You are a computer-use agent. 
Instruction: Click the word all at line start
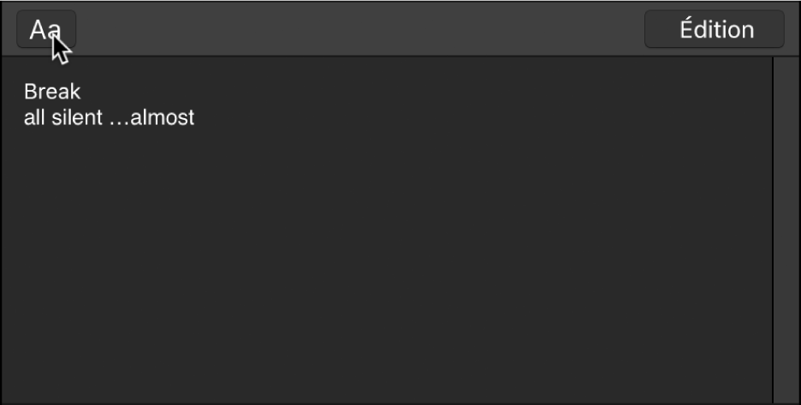click(35, 117)
